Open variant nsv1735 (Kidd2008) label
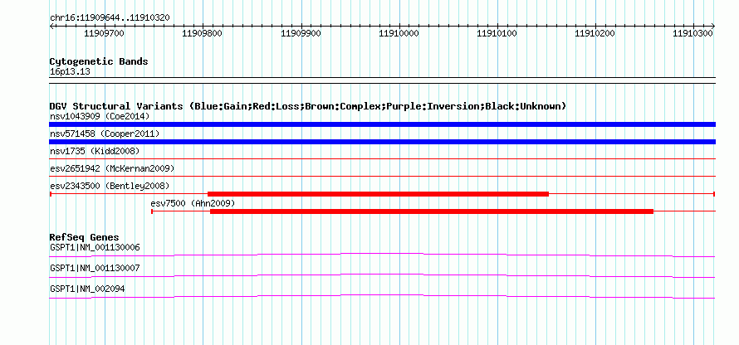Screen dimensions: 739x345 pyautogui.click(x=95, y=151)
